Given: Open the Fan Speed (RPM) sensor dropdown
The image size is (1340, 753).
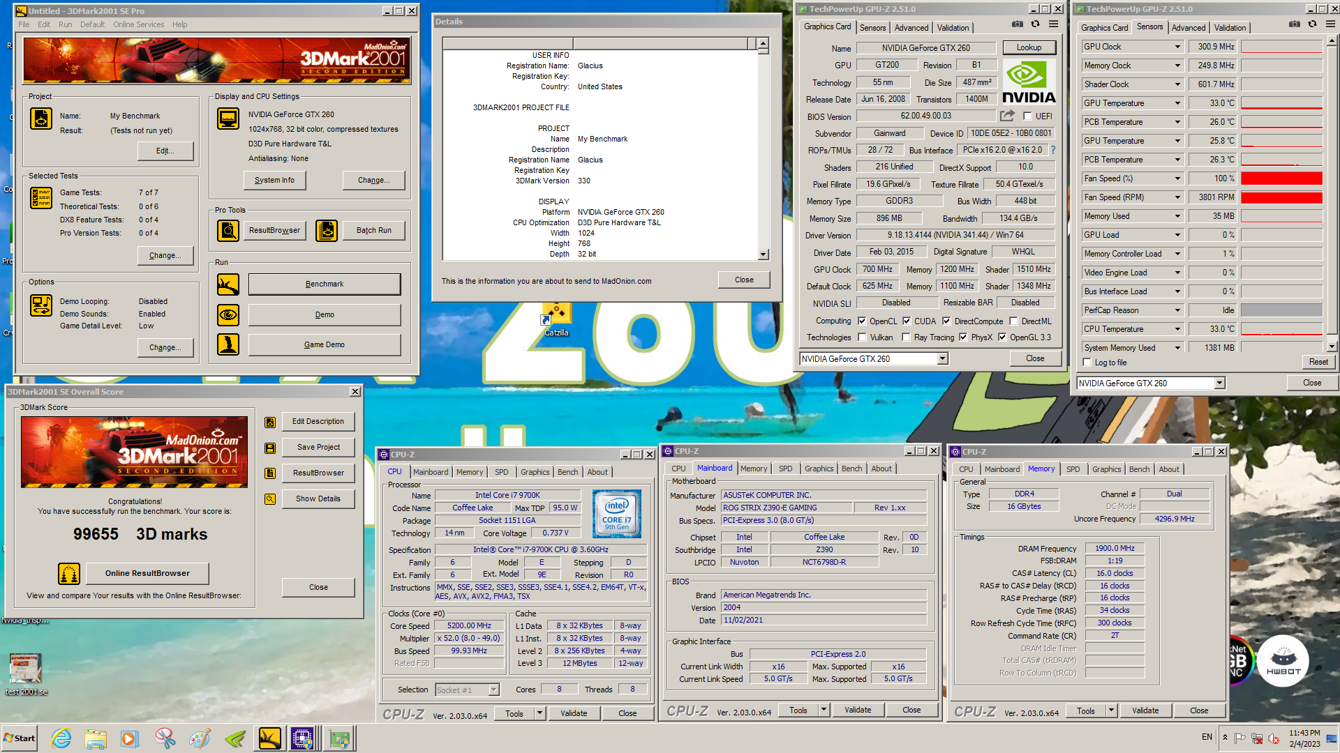Looking at the screenshot, I should coord(1177,197).
